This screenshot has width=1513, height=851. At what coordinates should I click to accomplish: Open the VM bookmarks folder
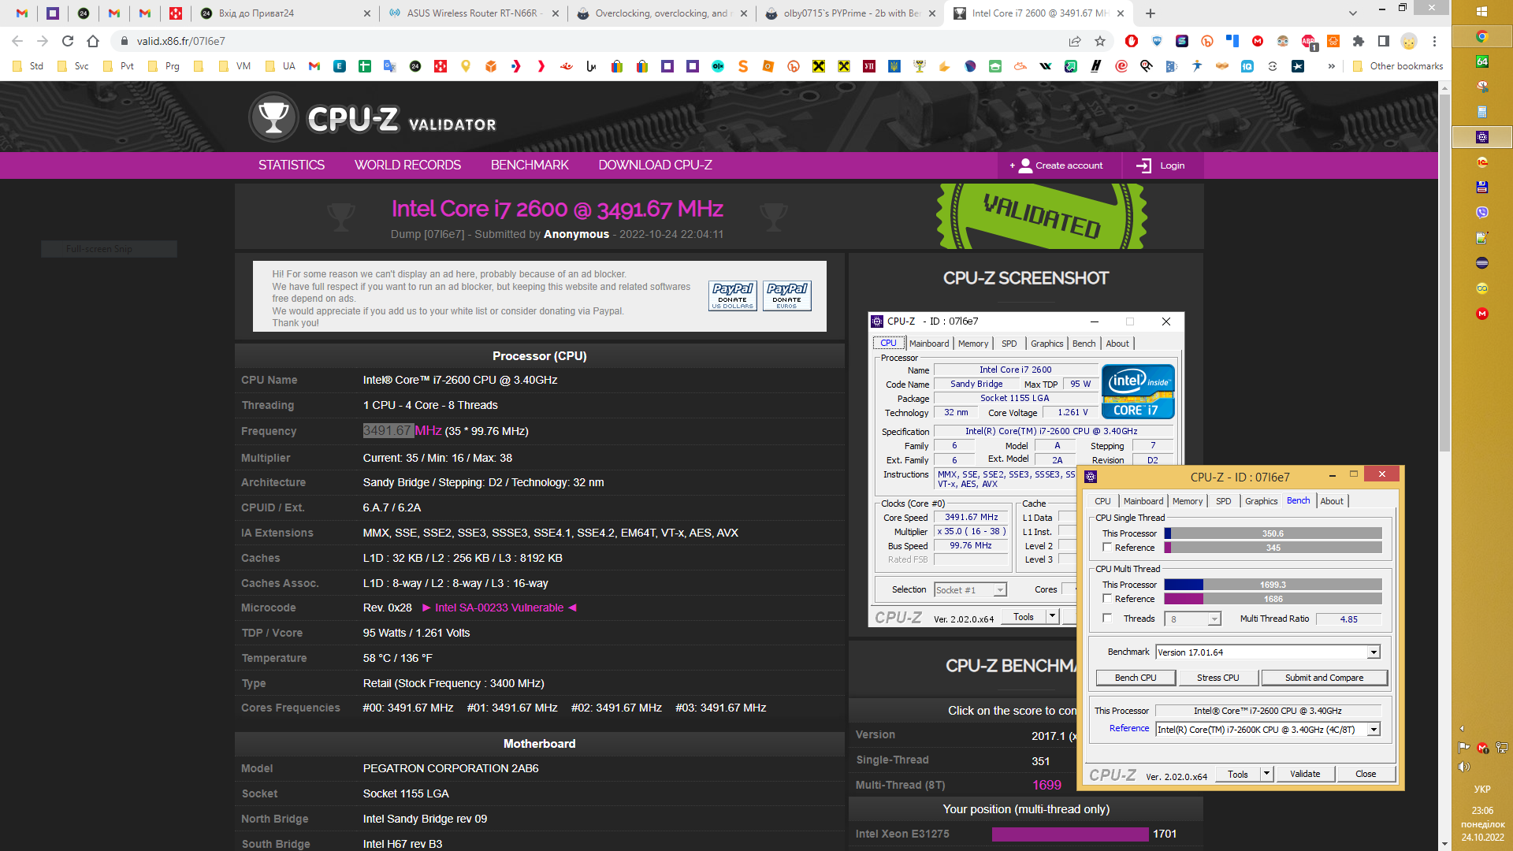point(235,66)
